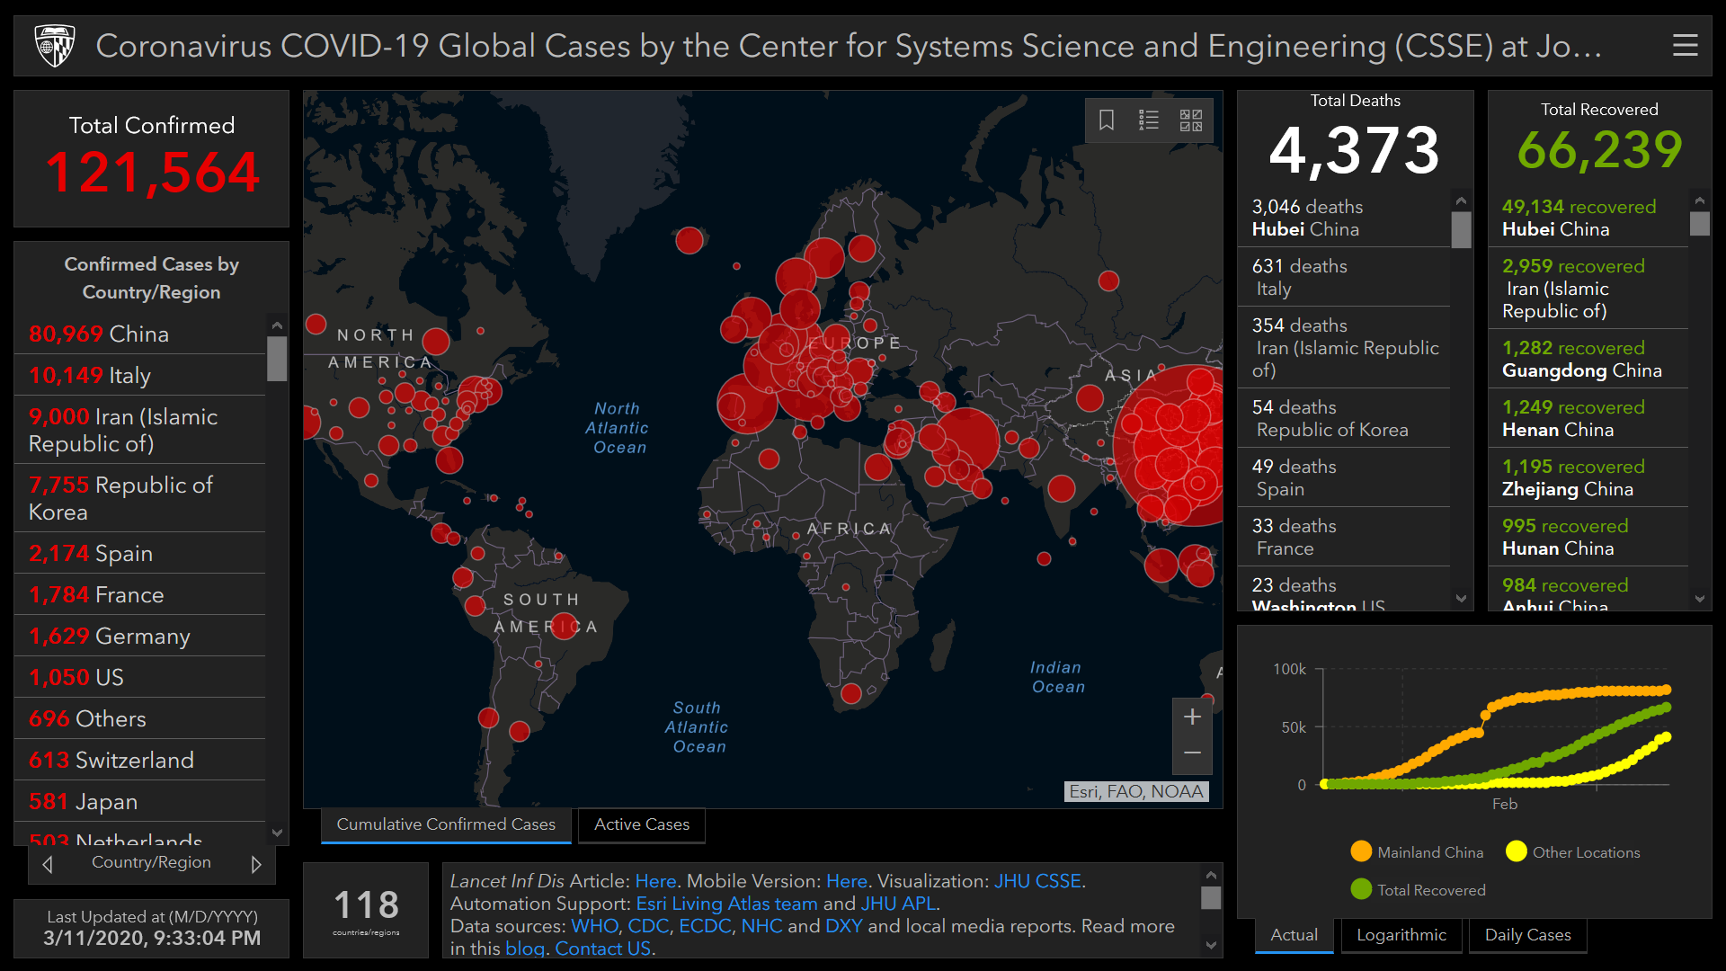Open the ECDC data source link
This screenshot has width=1726, height=971.
click(705, 926)
